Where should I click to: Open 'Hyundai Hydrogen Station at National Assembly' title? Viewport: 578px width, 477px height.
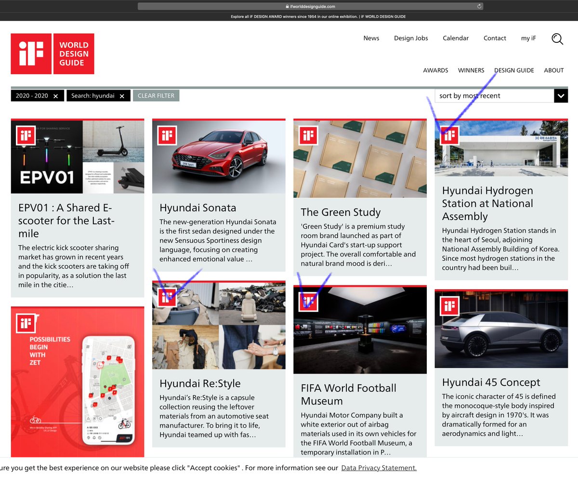(487, 204)
